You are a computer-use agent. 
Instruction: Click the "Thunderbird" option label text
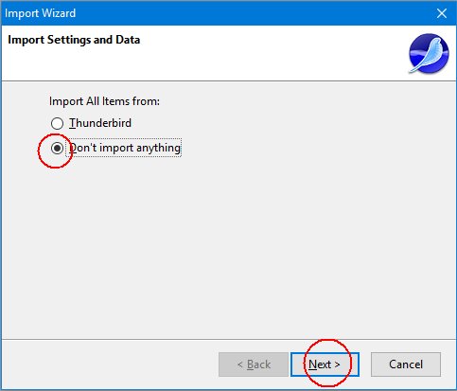100,123
